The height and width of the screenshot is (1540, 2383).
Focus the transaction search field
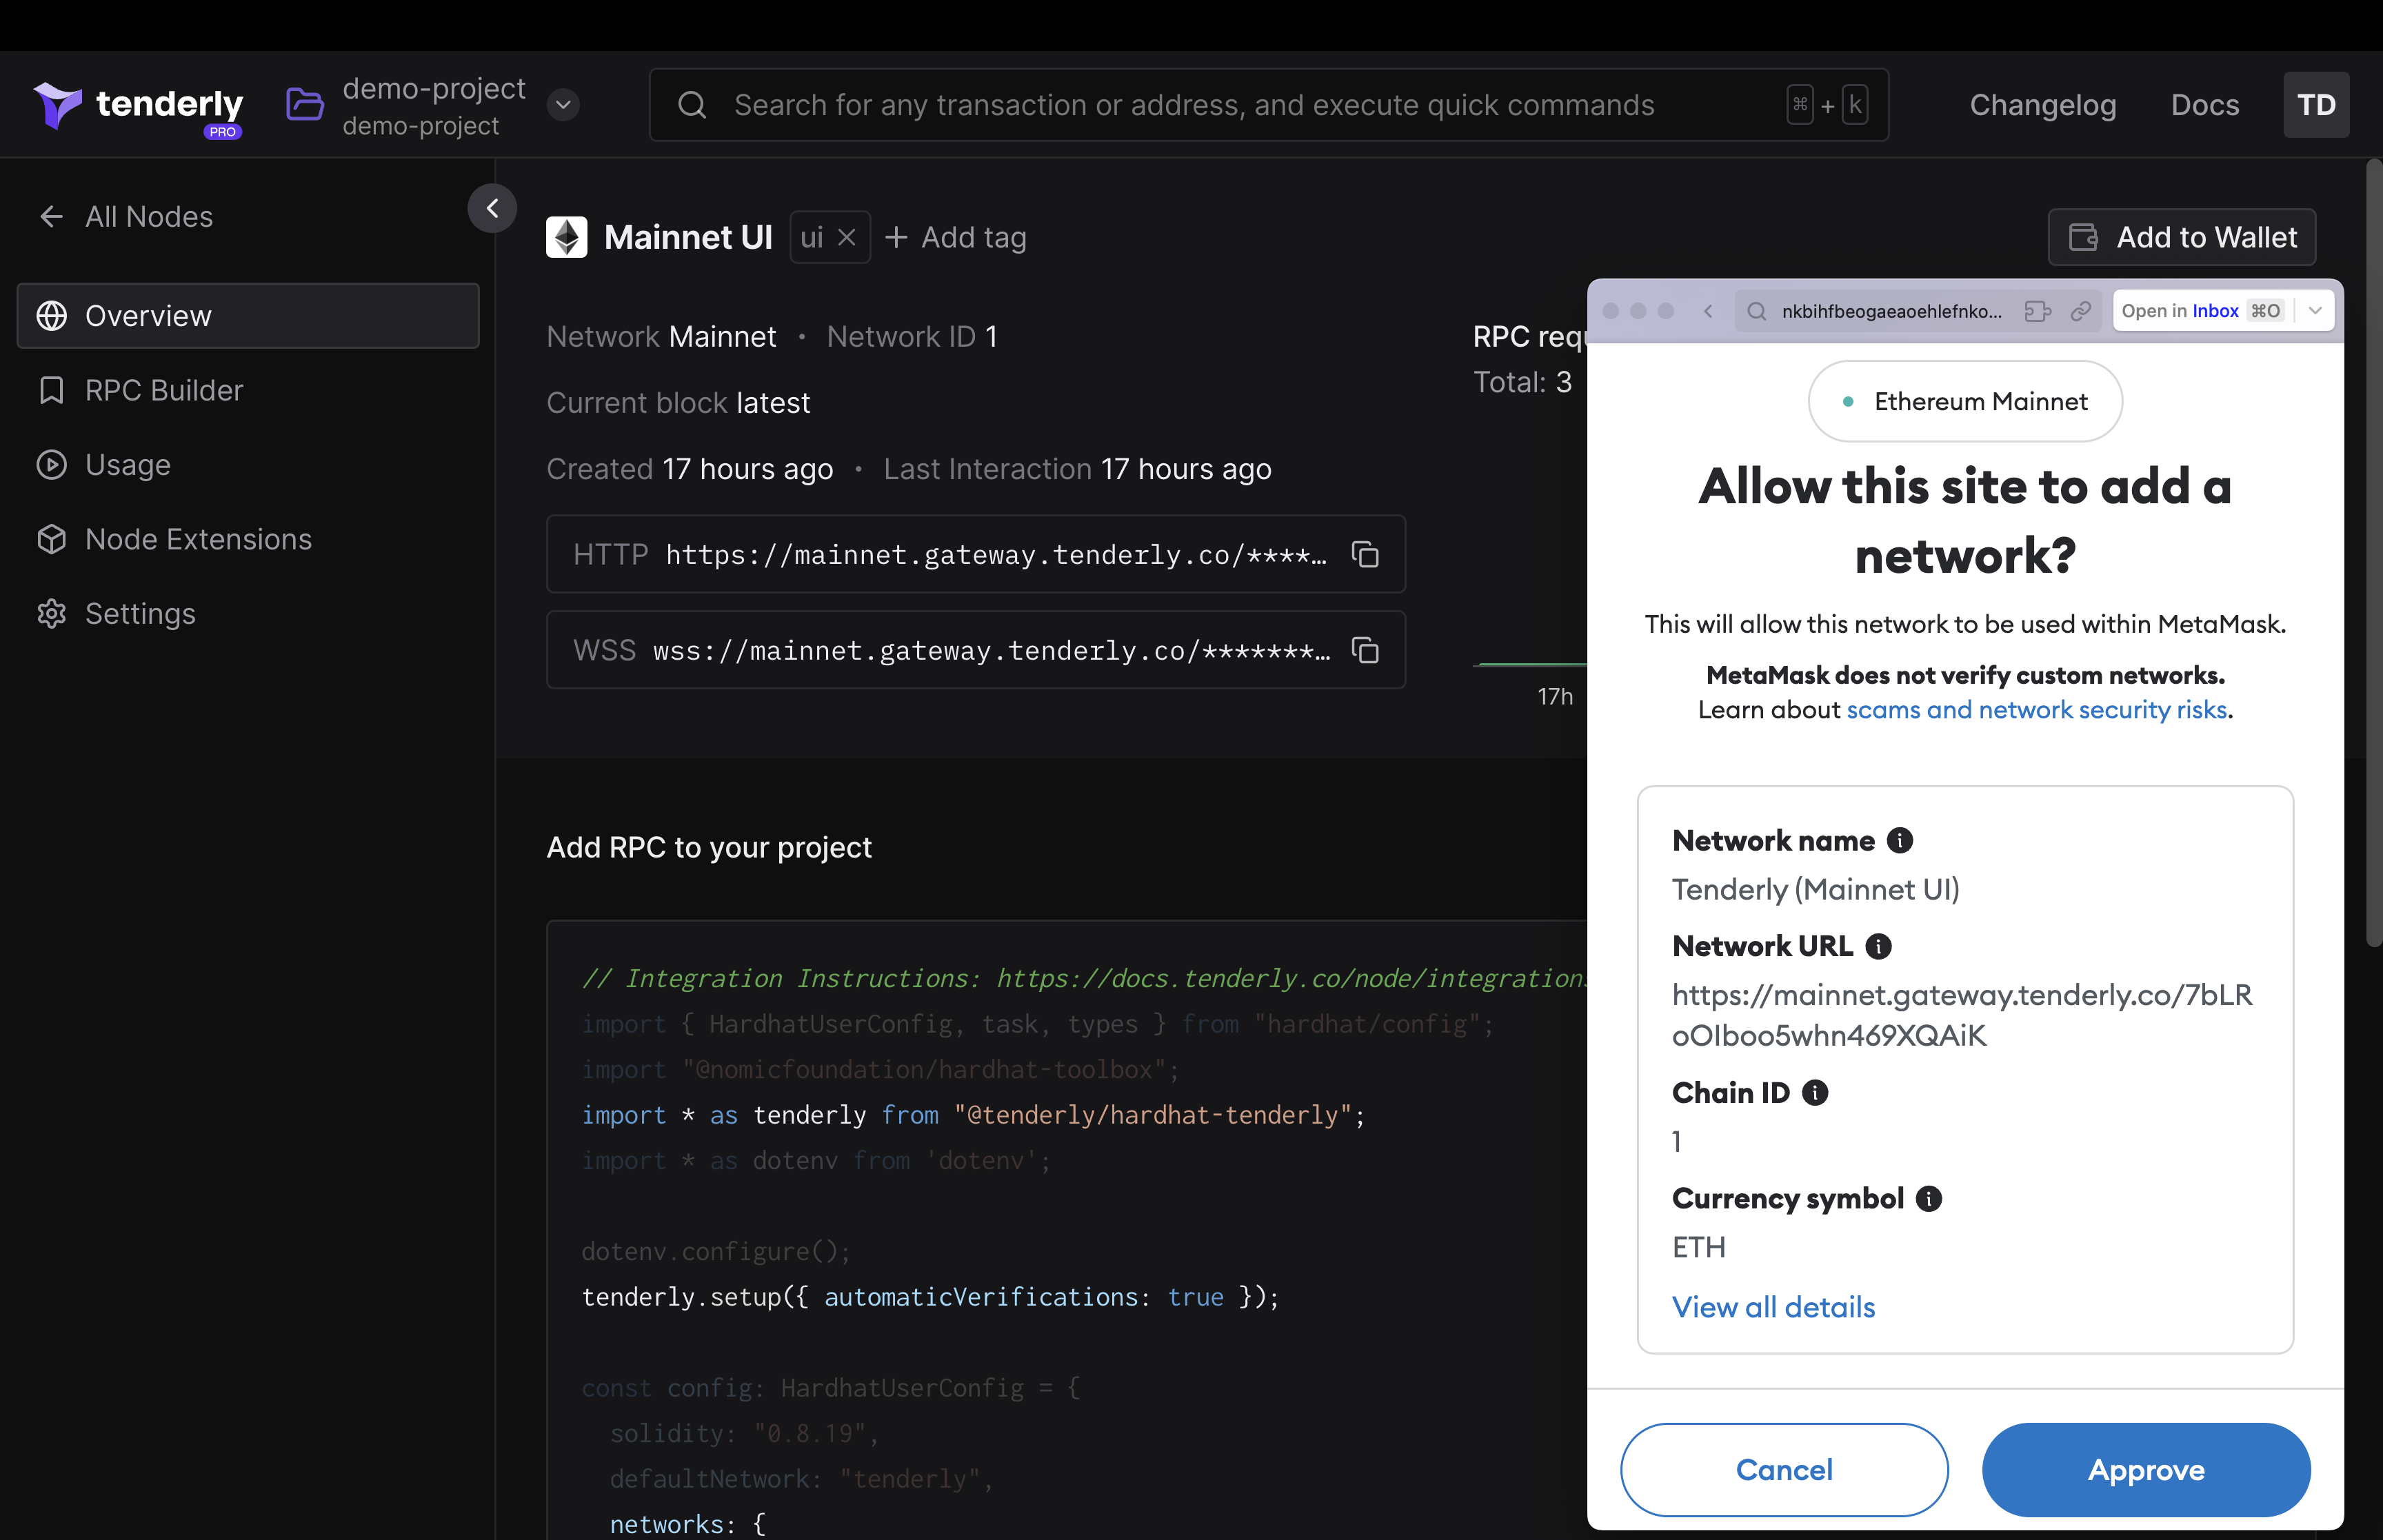tap(1268, 104)
